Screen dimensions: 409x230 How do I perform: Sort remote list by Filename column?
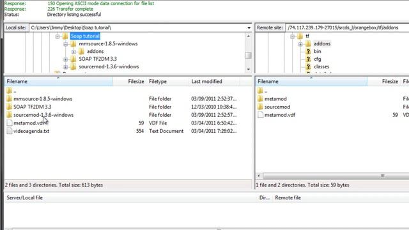(311, 81)
